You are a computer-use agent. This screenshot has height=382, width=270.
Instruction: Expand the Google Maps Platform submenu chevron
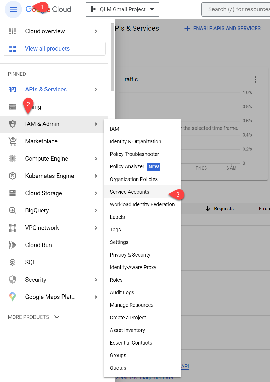pos(96,297)
